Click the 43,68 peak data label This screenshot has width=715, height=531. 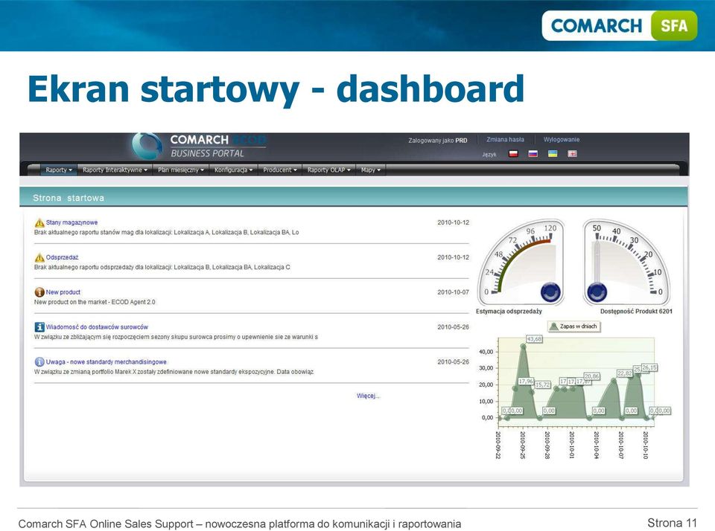pos(534,339)
